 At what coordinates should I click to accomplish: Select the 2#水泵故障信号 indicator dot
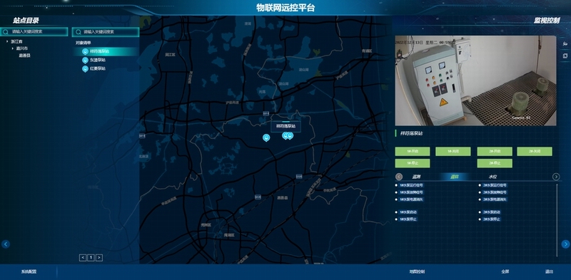tap(480, 192)
